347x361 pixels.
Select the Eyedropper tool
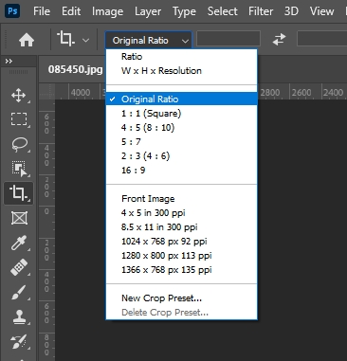(x=19, y=243)
